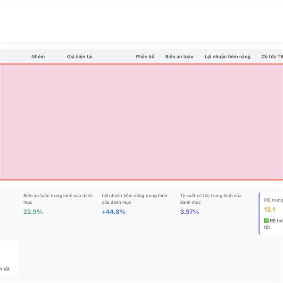This screenshot has width=283, height=283.
Task: Select the blue +44.8% potential profit value
Action: [x=114, y=212]
